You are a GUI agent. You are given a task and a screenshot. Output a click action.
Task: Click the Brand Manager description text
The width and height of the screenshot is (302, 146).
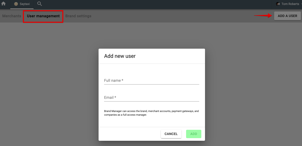[x=151, y=113]
